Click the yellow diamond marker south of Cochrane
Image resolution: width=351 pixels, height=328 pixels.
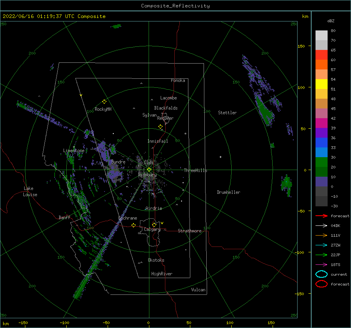coord(134,225)
